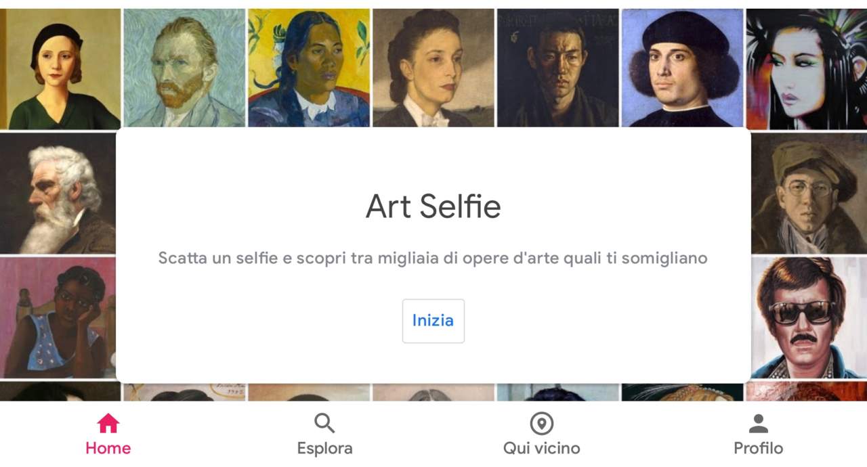Select the colorful pop-art woman portrait

tap(807, 68)
